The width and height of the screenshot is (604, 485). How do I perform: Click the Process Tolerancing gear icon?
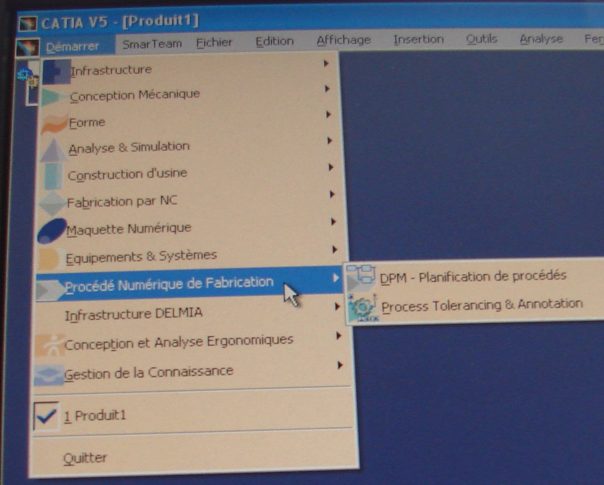(x=362, y=308)
